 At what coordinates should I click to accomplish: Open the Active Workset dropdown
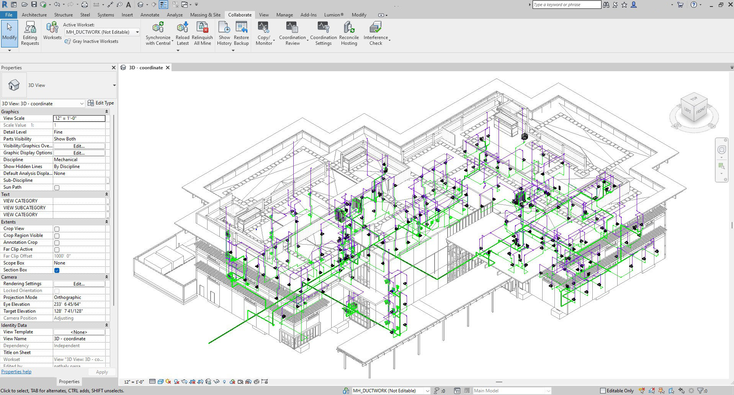[x=137, y=32]
